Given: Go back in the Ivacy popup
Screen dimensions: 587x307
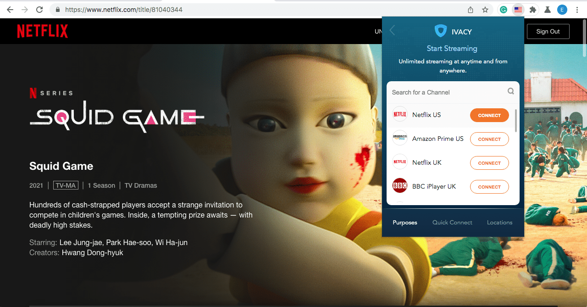Looking at the screenshot, I should point(392,31).
